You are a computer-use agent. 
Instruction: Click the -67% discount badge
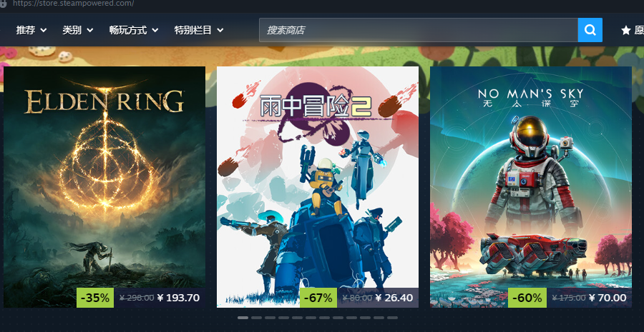tap(318, 298)
